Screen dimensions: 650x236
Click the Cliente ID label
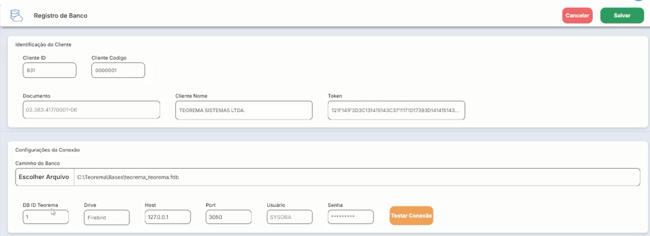click(x=34, y=58)
